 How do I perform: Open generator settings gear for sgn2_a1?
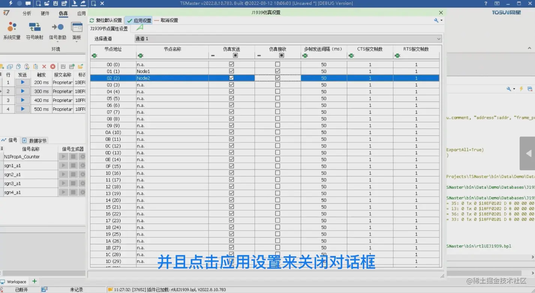pos(83,174)
